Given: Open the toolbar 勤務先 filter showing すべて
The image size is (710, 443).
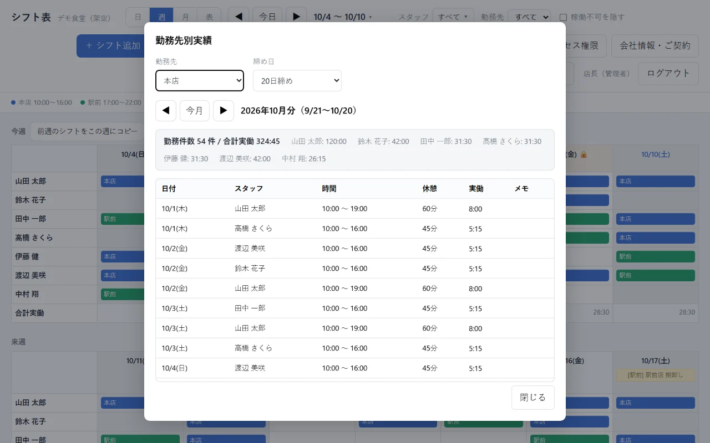Looking at the screenshot, I should pyautogui.click(x=529, y=17).
